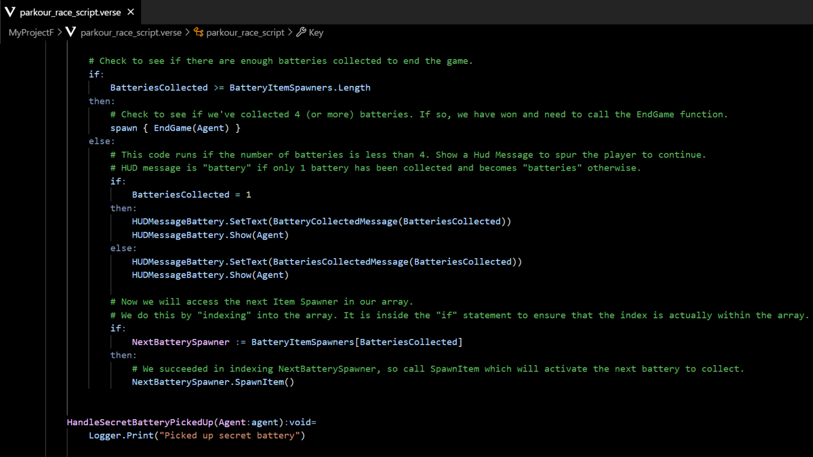Image resolution: width=813 pixels, height=457 pixels.
Task: Expand the parkour_race_script class breadcrumb
Action: [x=245, y=33]
